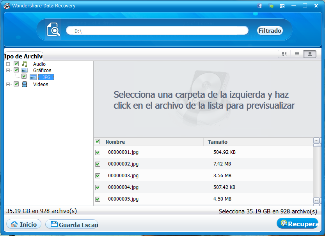Switch to list view
This screenshot has height=236, width=325.
297,54
